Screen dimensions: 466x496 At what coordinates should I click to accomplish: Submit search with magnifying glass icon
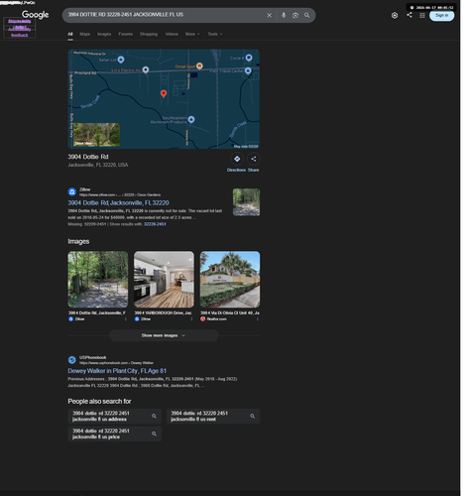tap(307, 15)
